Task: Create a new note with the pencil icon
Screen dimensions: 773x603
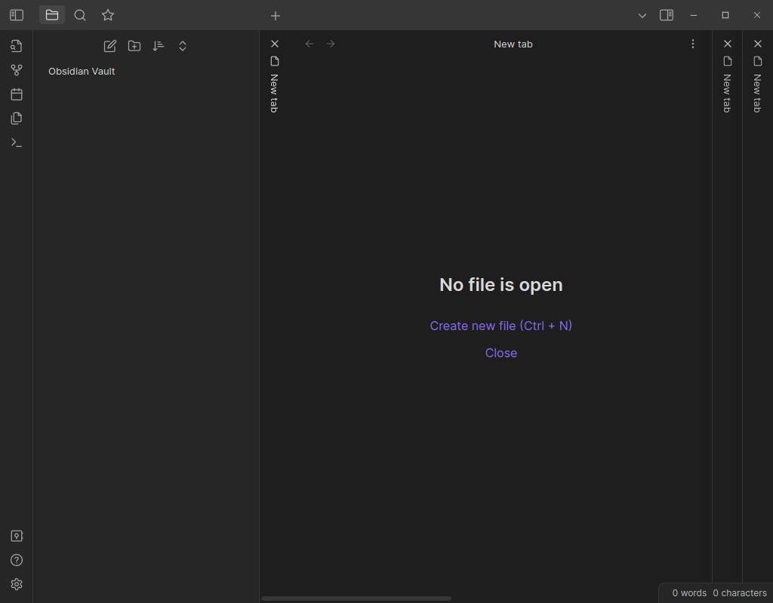Action: (109, 46)
